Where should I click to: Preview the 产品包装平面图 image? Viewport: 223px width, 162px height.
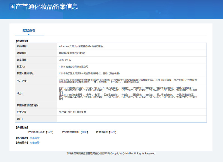click(50, 132)
